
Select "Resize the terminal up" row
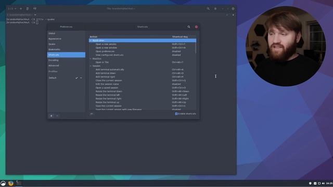point(142,102)
